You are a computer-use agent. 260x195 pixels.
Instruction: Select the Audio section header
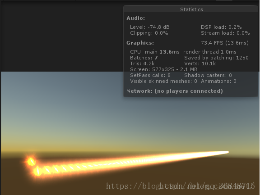(135, 18)
